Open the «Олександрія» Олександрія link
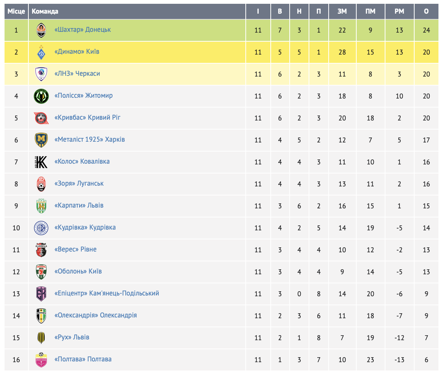 click(x=96, y=315)
